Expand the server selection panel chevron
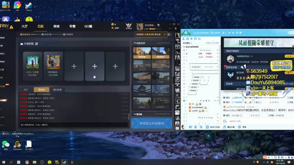 click(x=135, y=114)
